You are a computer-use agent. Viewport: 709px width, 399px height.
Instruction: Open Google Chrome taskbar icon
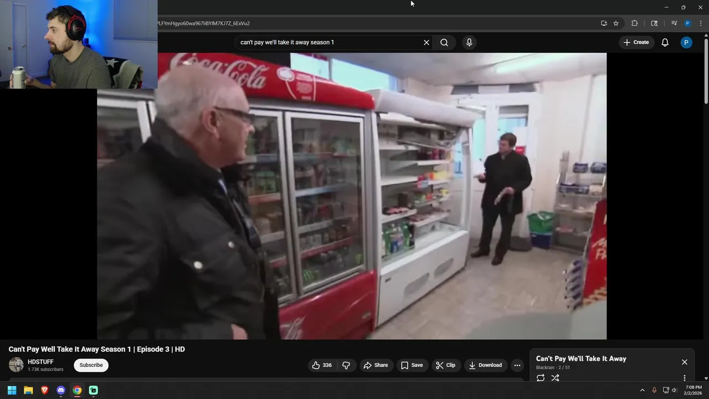coord(77,390)
